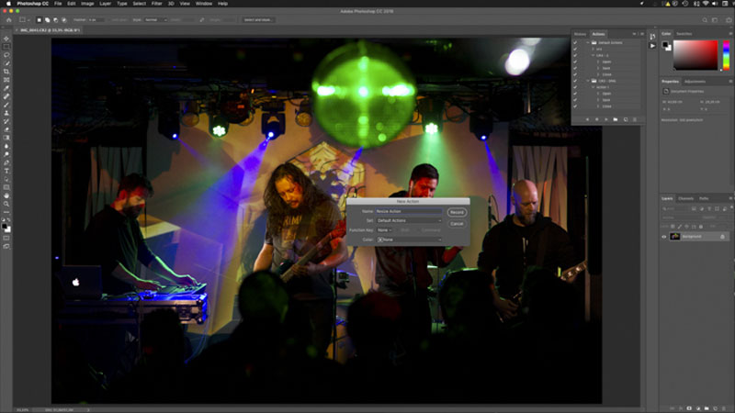Open the Filter menu
This screenshot has width=735, height=413.
156,4
